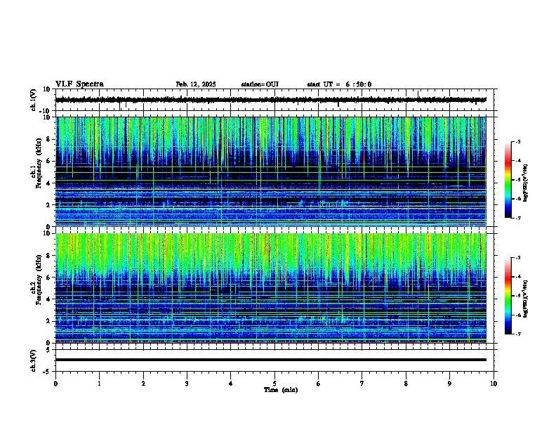Click the ch.2 spectrogram color bar
Viewport: 556px width, 430px height.
coord(508,296)
